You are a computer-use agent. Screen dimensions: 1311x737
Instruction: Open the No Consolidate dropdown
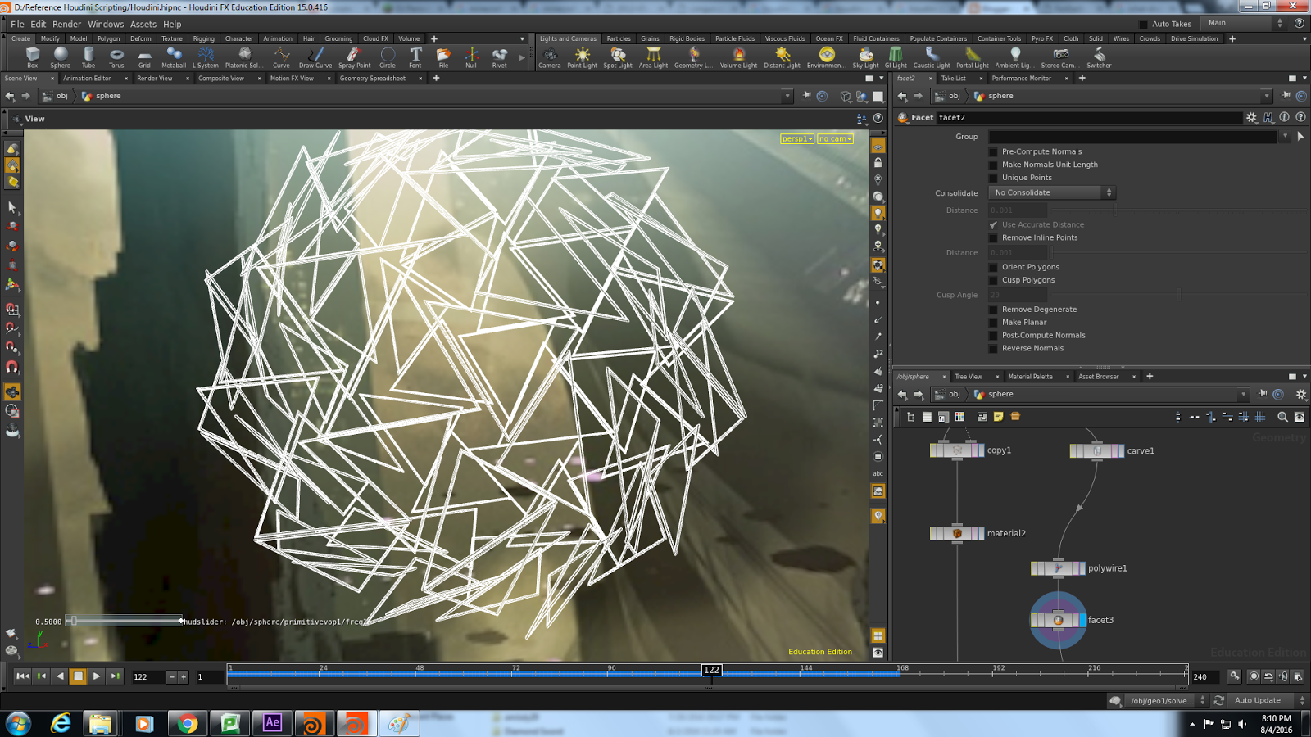click(1051, 192)
